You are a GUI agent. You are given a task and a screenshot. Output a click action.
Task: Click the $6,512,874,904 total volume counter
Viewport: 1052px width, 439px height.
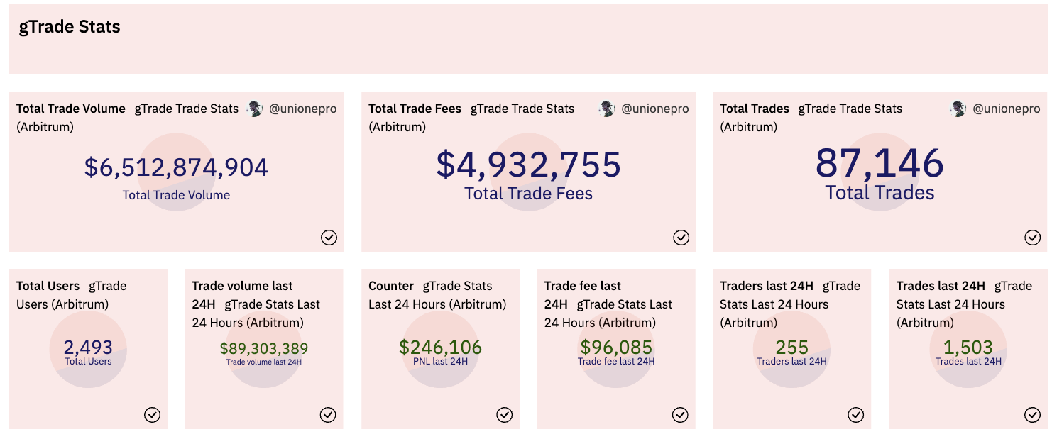click(x=176, y=167)
